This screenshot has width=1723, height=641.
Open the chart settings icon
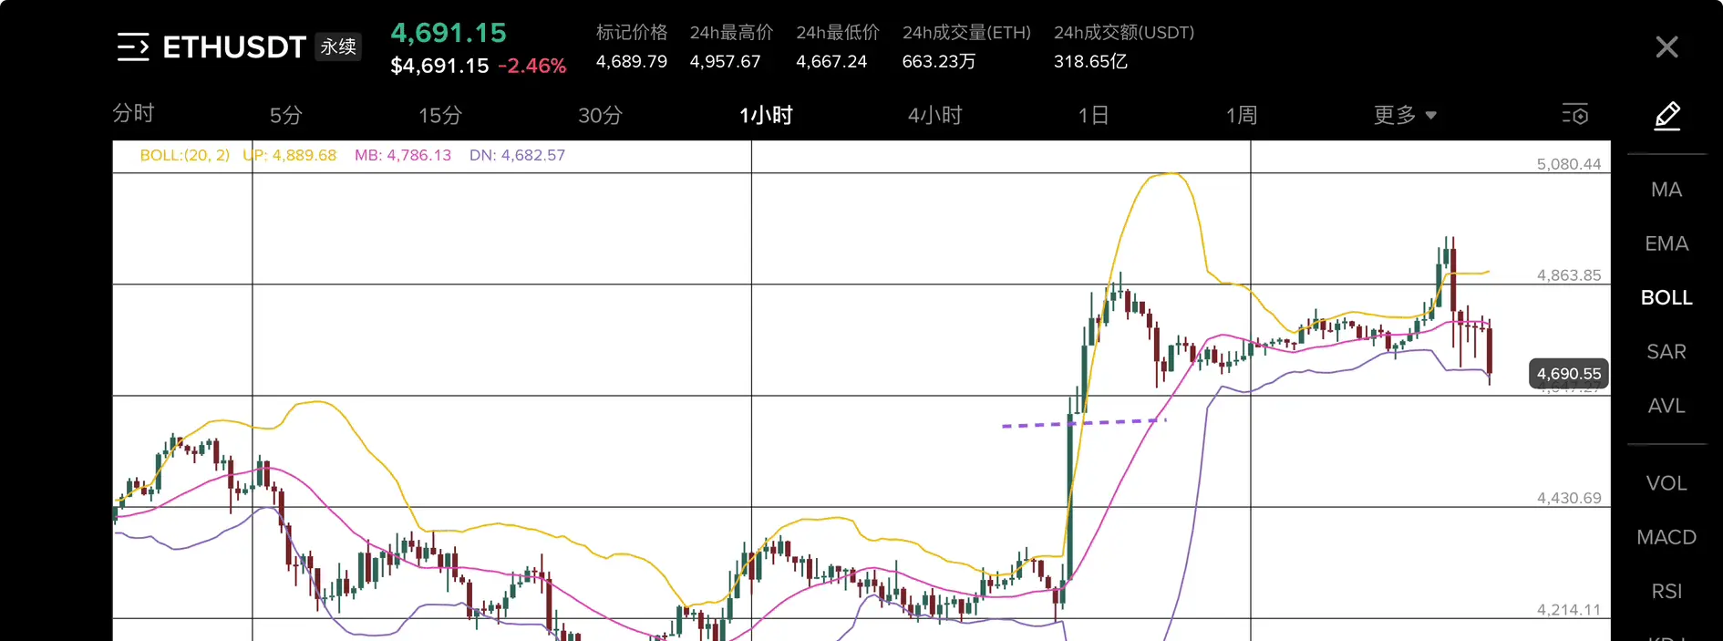1575,114
